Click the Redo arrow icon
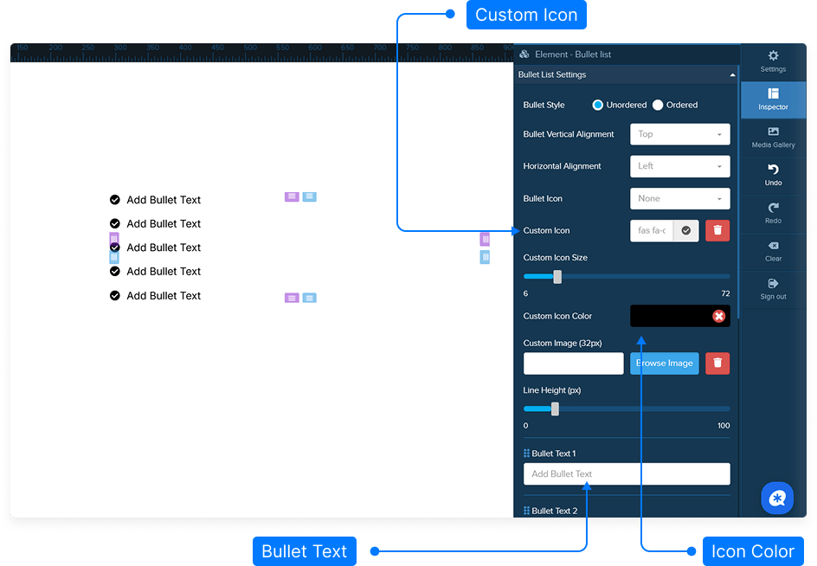817x566 pixels. 773,208
